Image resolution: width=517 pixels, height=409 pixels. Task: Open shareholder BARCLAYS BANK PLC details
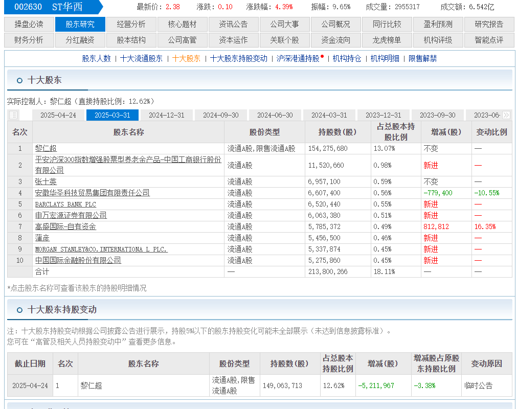[x=65, y=204]
